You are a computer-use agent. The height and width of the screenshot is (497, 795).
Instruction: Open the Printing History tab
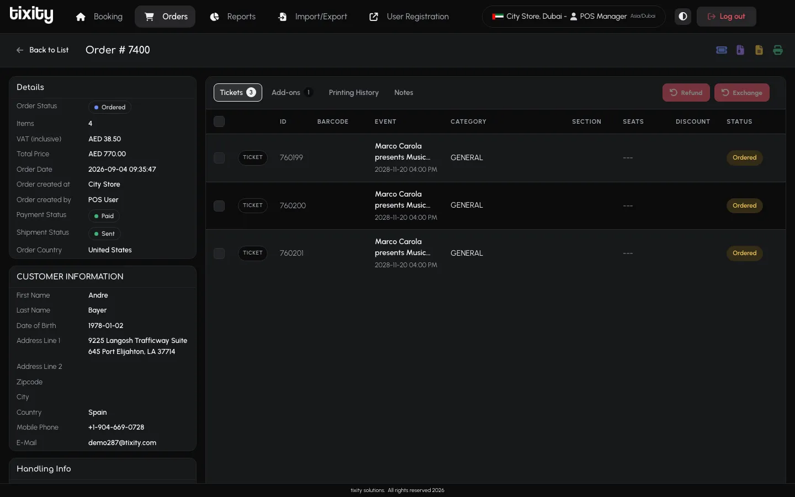point(354,93)
